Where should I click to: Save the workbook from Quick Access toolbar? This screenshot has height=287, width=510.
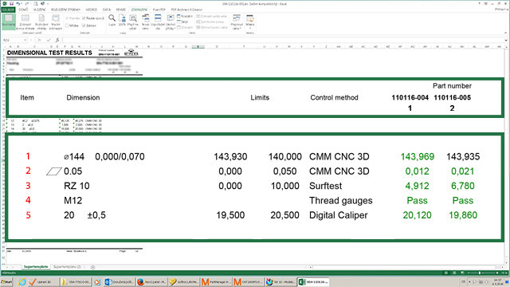[11, 3]
